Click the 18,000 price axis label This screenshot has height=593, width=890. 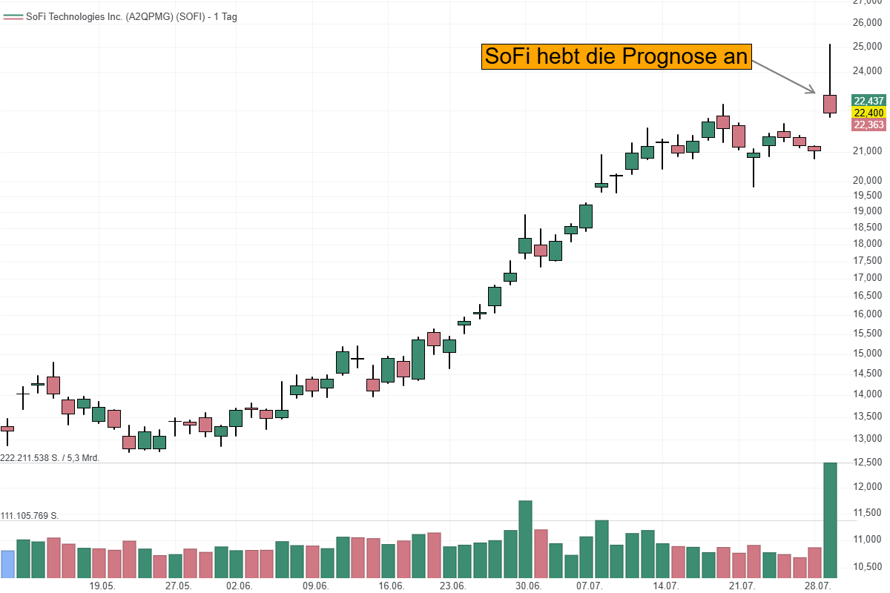pyautogui.click(x=868, y=244)
